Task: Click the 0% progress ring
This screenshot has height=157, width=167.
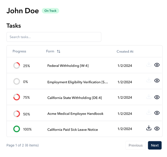Action: pyautogui.click(x=17, y=81)
